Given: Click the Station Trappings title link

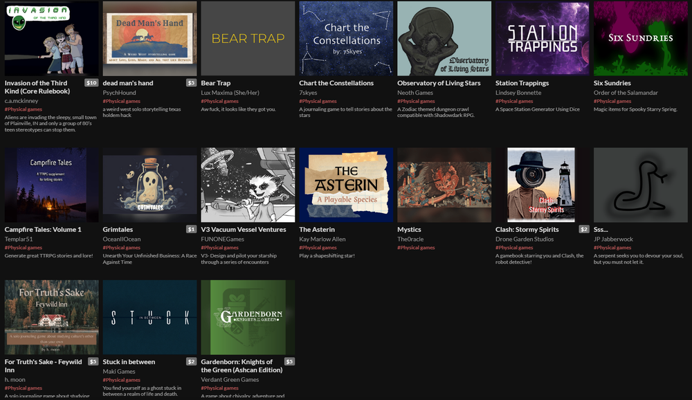Looking at the screenshot, I should (522, 83).
